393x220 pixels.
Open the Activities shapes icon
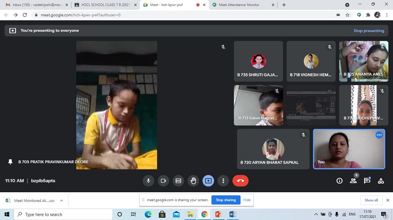coord(381,181)
